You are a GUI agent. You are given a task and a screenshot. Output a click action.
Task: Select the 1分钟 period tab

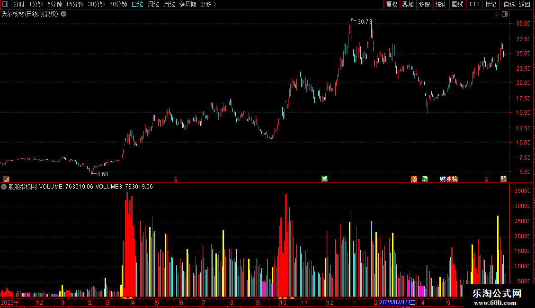pos(36,4)
